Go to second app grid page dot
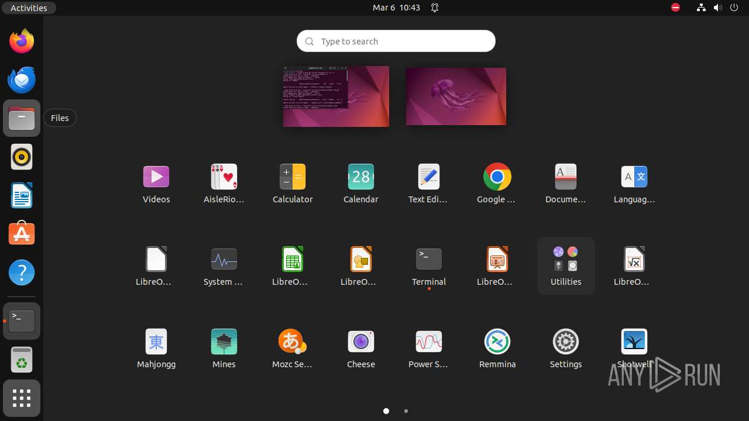 click(x=406, y=411)
